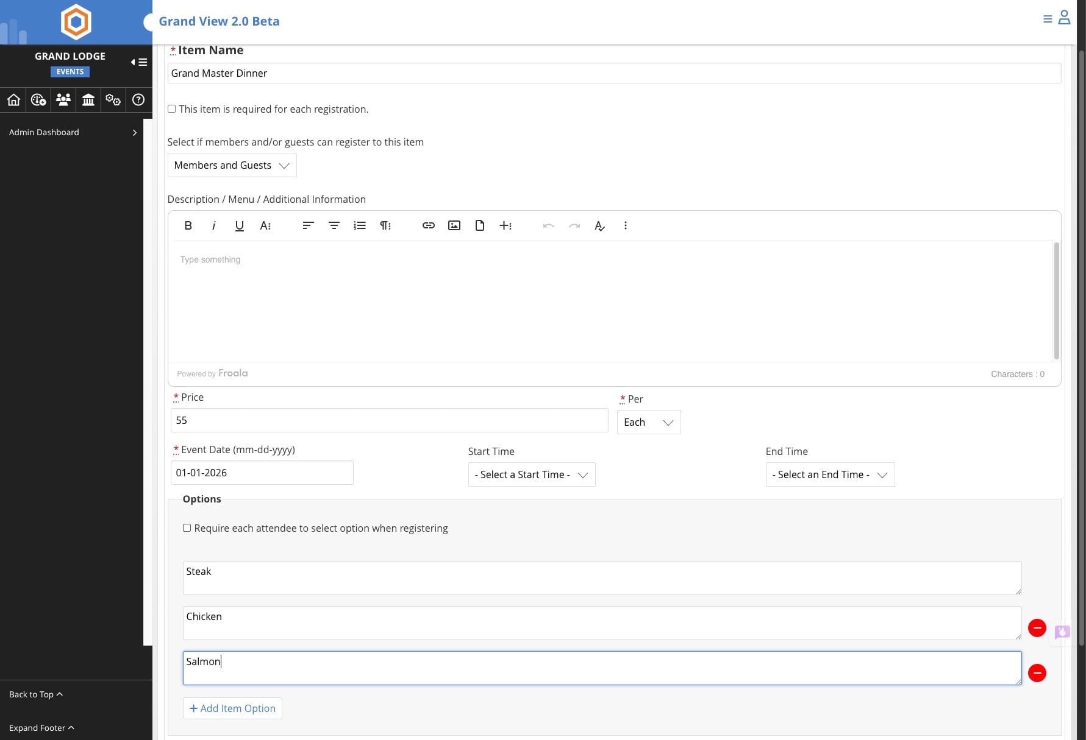Open more text options (A) in editor
The width and height of the screenshot is (1086, 740).
click(x=265, y=225)
